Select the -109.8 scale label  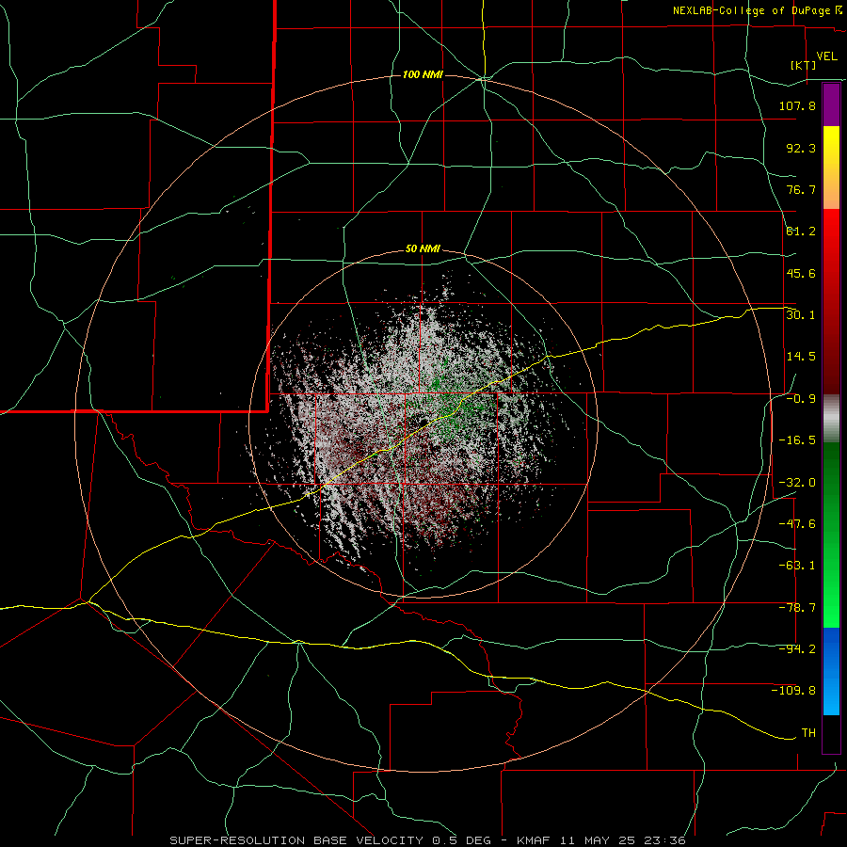point(793,691)
